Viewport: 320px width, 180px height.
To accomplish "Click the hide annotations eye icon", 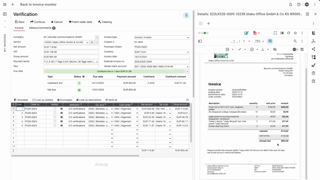I will (275, 49).
